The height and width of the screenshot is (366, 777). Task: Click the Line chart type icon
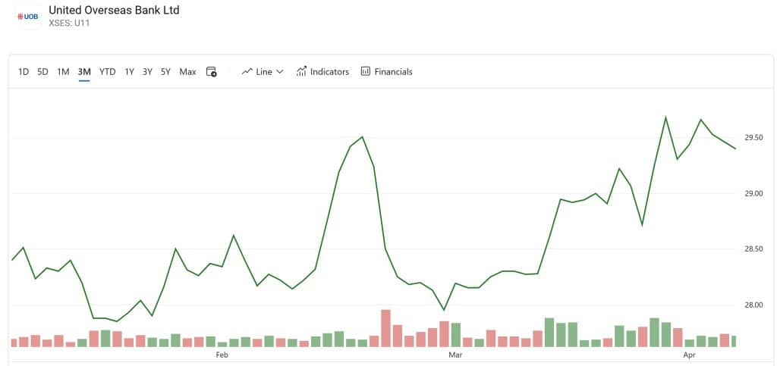pos(247,72)
